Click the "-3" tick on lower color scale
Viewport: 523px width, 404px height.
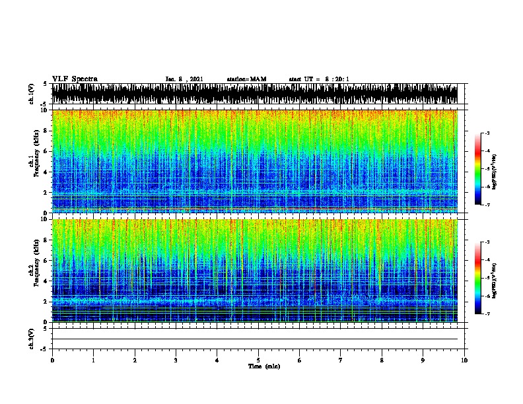487,242
